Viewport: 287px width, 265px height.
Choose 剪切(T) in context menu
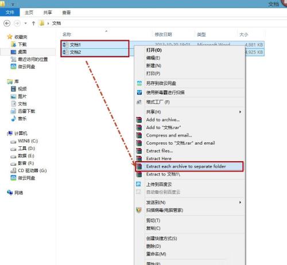pyautogui.click(x=153, y=220)
